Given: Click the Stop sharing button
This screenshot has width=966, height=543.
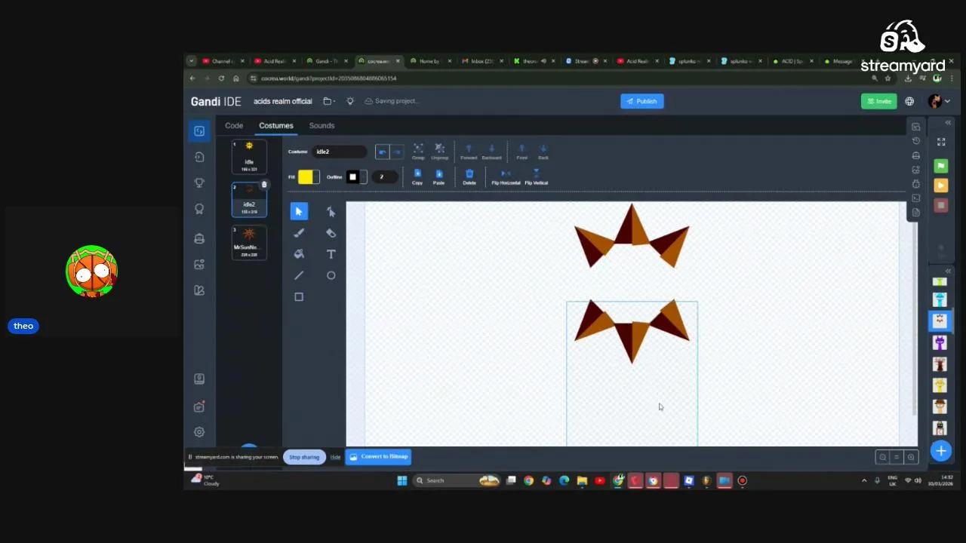Looking at the screenshot, I should 304,457.
